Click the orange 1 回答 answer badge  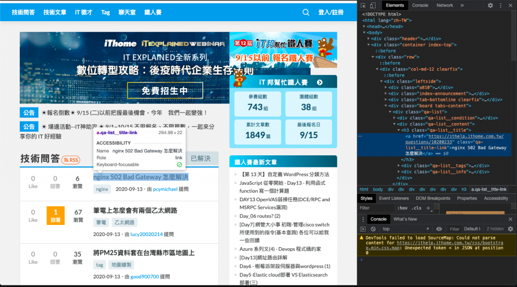56,215
